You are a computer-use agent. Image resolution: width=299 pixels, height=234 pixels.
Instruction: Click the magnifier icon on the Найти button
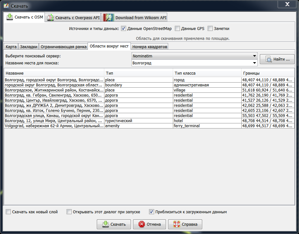[x=269, y=59]
